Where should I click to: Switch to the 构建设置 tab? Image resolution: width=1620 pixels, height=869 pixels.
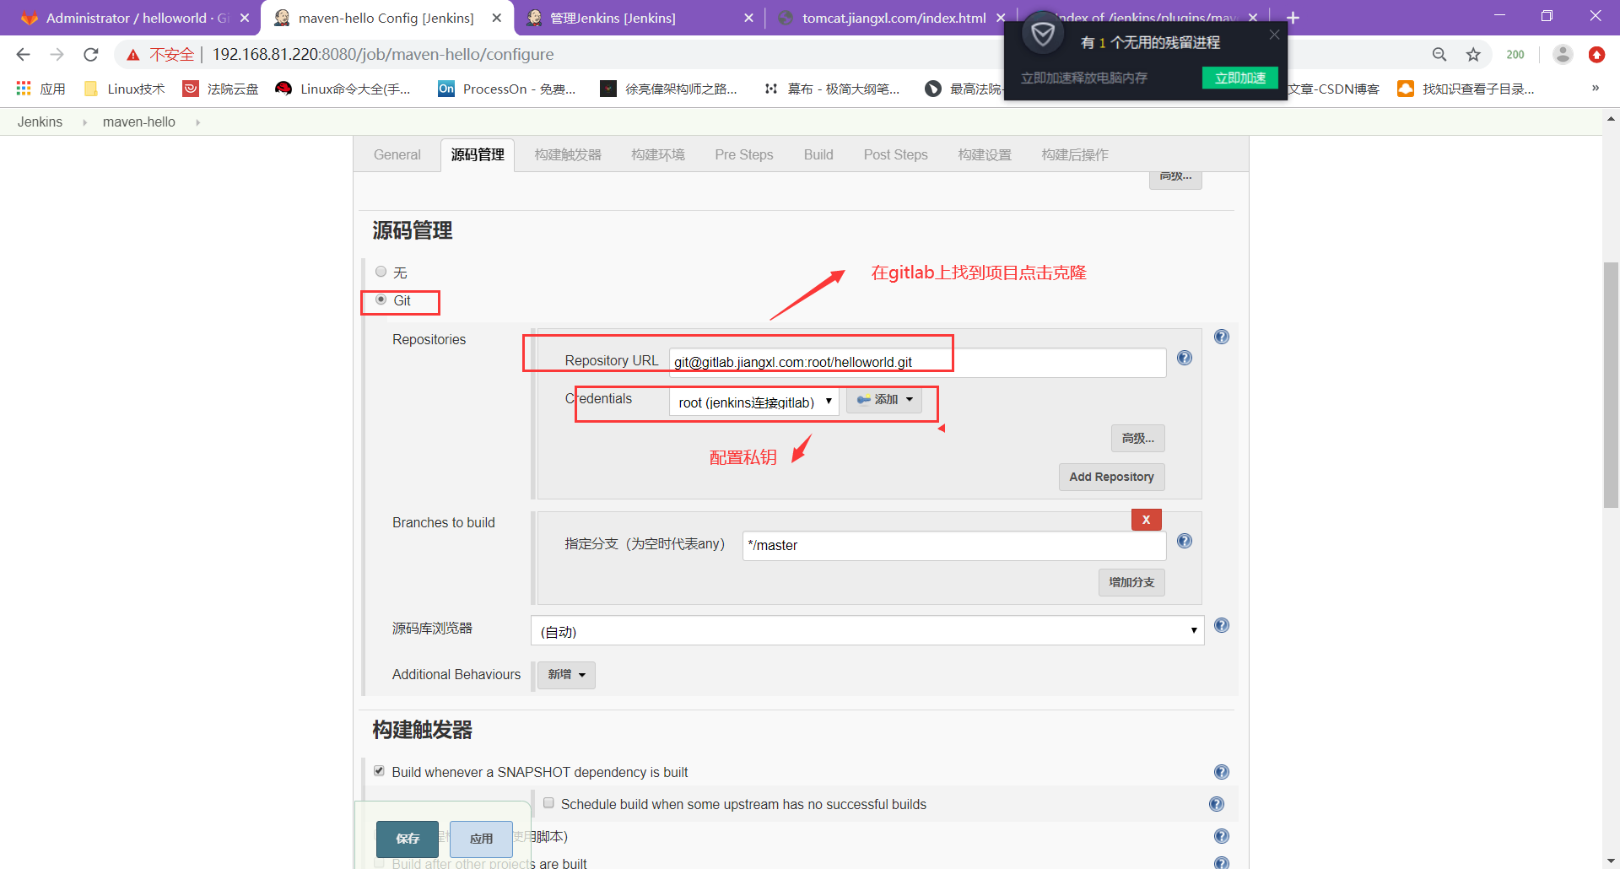point(985,154)
